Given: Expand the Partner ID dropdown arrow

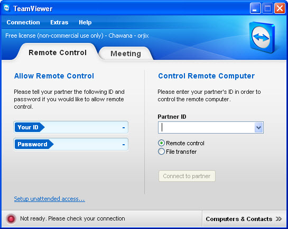Looking at the screenshot, I should 259,128.
